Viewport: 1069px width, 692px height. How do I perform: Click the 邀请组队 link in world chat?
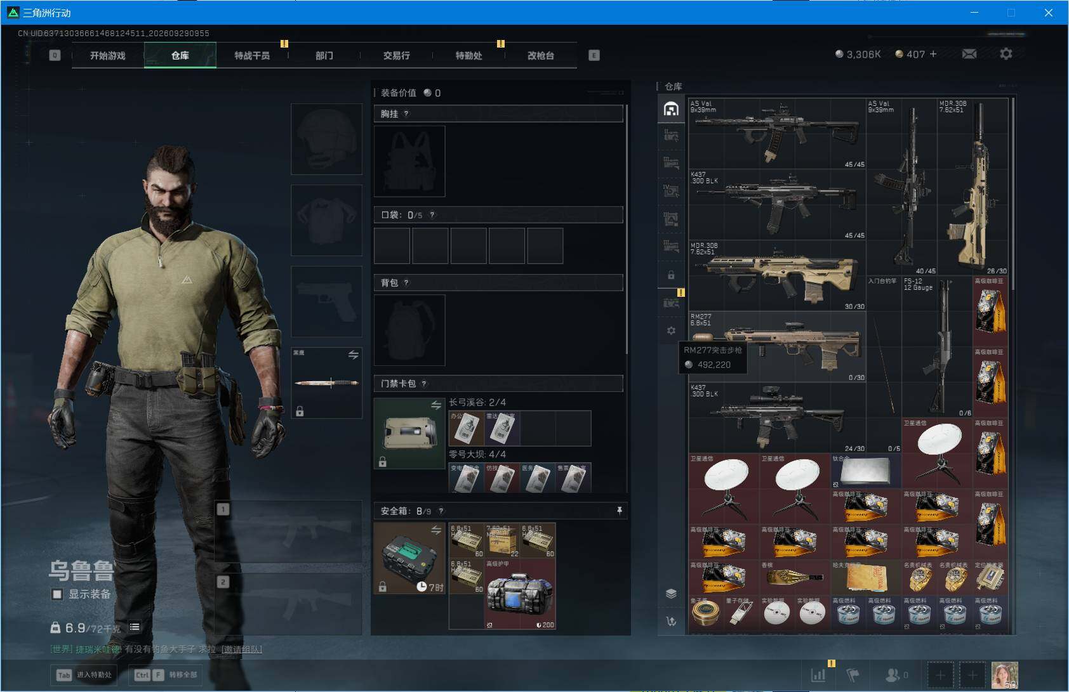click(x=241, y=649)
